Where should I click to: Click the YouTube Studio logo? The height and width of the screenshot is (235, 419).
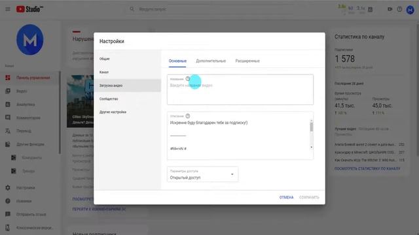[29, 9]
